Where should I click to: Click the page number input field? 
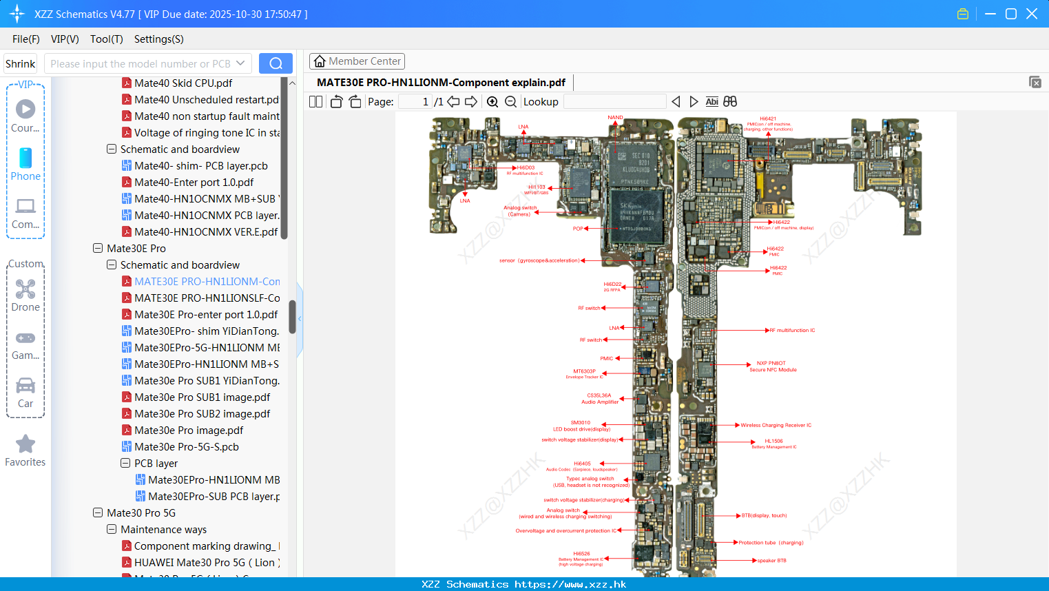pos(415,102)
